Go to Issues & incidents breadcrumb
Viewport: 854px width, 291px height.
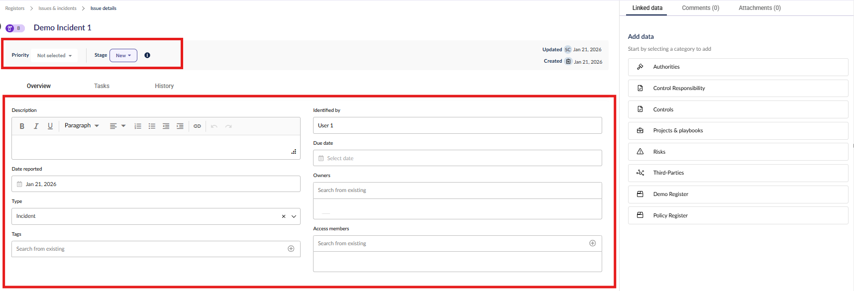coord(57,8)
